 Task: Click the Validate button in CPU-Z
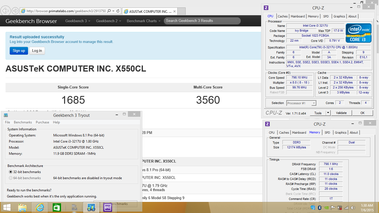click(341, 113)
